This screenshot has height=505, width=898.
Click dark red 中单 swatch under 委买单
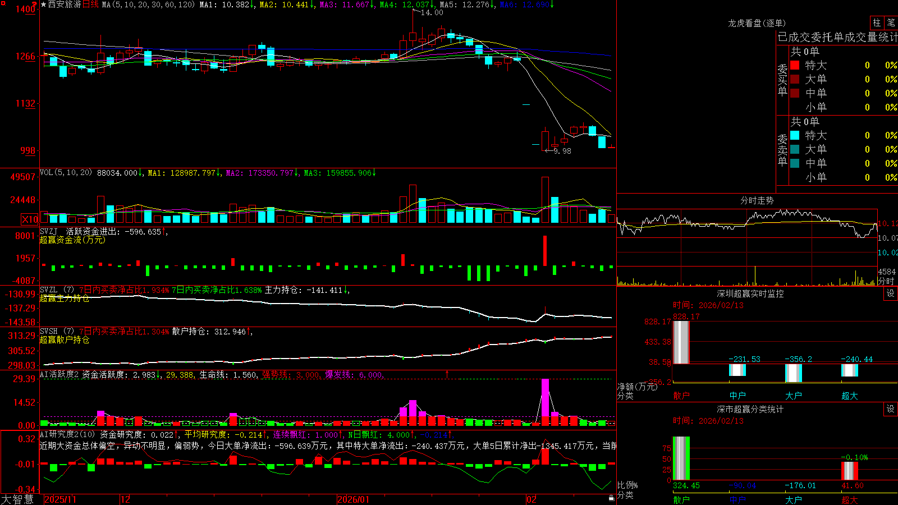(x=795, y=93)
